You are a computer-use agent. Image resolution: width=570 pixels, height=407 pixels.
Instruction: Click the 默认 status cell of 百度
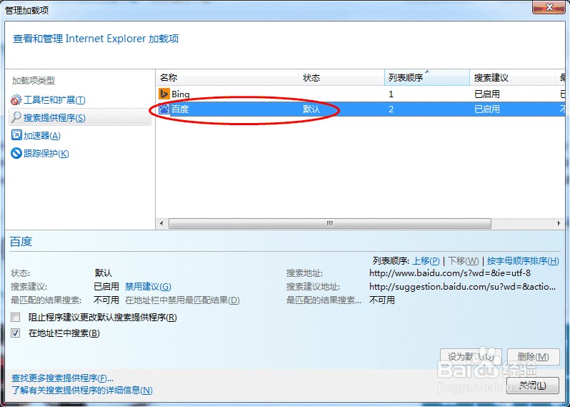coord(311,109)
